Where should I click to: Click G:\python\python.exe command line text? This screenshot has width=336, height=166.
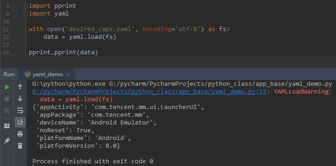(182, 84)
